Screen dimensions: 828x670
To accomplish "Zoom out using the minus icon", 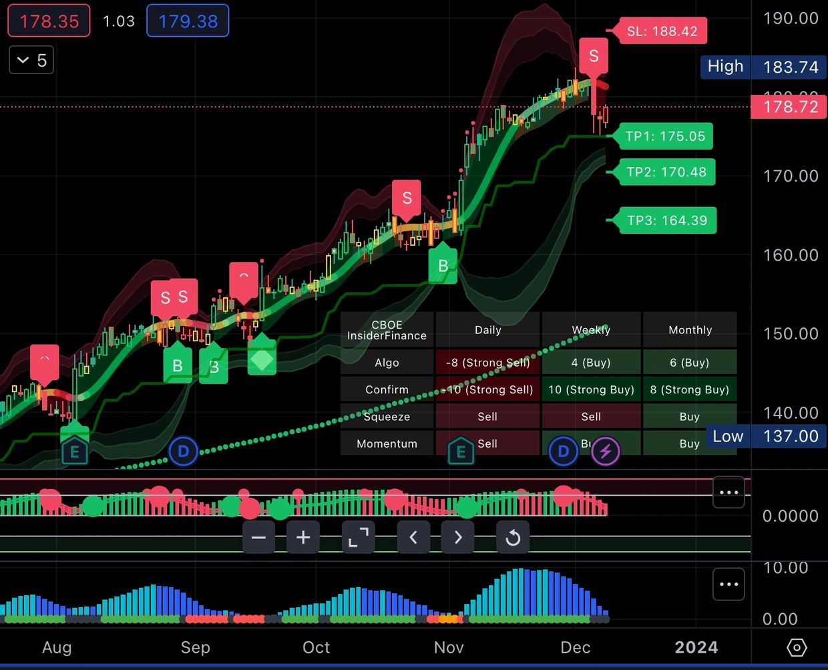I will pos(258,536).
